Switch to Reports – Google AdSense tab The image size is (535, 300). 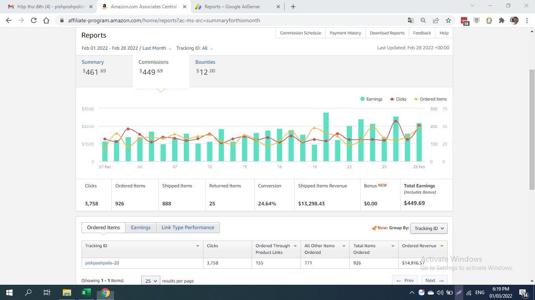pos(238,7)
